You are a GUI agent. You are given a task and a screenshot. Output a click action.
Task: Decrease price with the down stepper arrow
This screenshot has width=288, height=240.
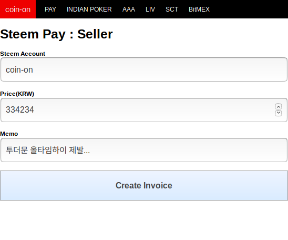tap(279, 113)
